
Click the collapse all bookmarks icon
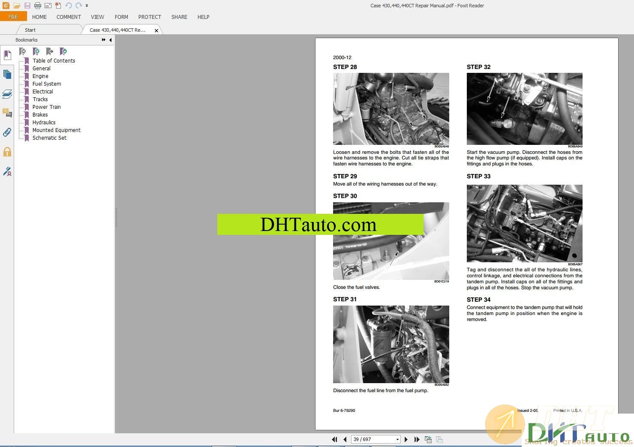23,51
